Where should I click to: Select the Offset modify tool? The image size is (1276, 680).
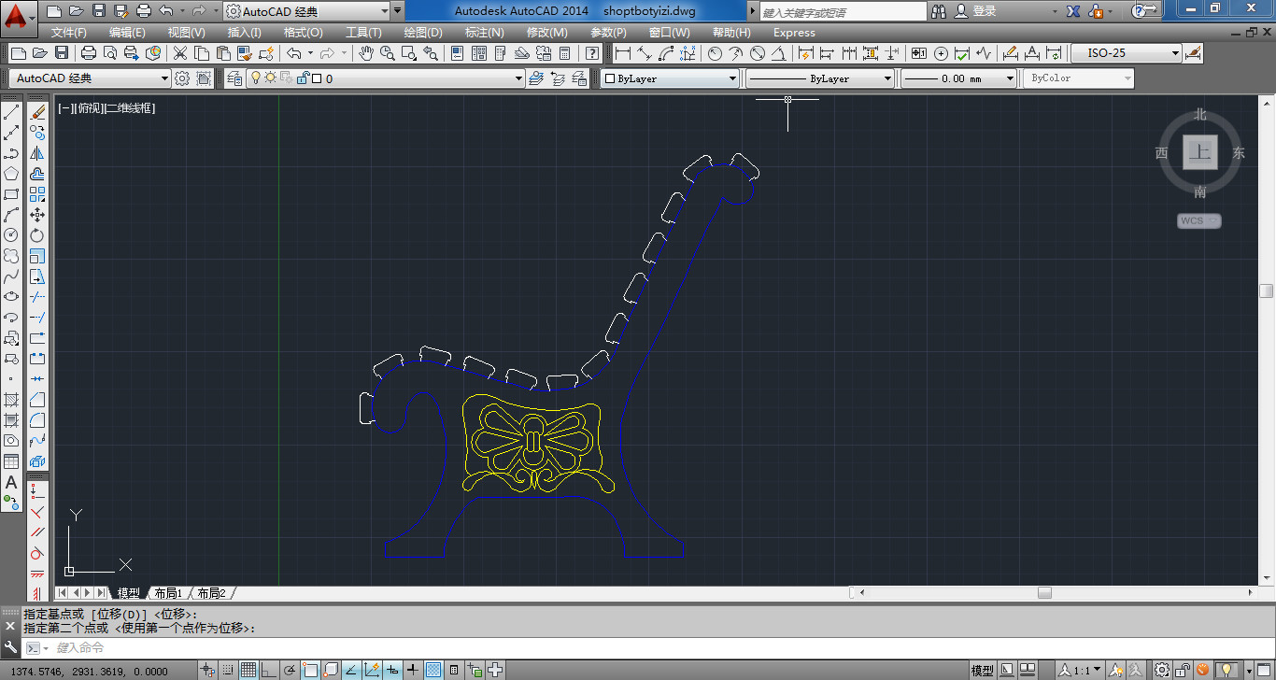[37, 174]
